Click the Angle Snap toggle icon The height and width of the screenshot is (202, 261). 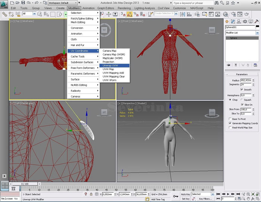tap(129, 14)
